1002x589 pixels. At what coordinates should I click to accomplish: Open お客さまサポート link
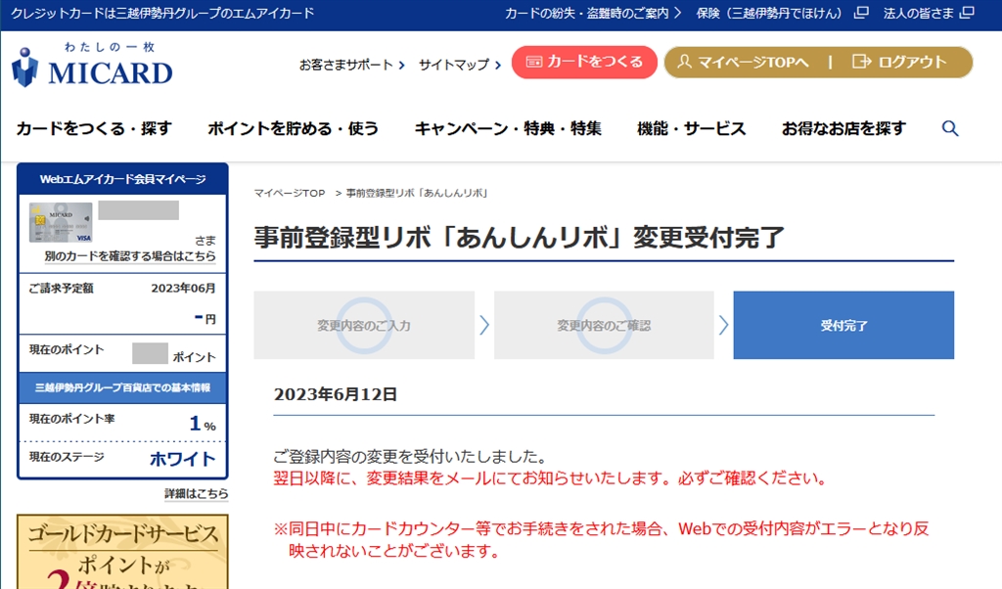(x=352, y=65)
